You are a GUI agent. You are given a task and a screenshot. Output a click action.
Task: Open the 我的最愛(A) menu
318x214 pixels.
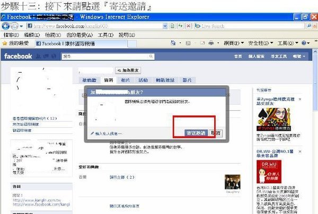click(x=79, y=35)
